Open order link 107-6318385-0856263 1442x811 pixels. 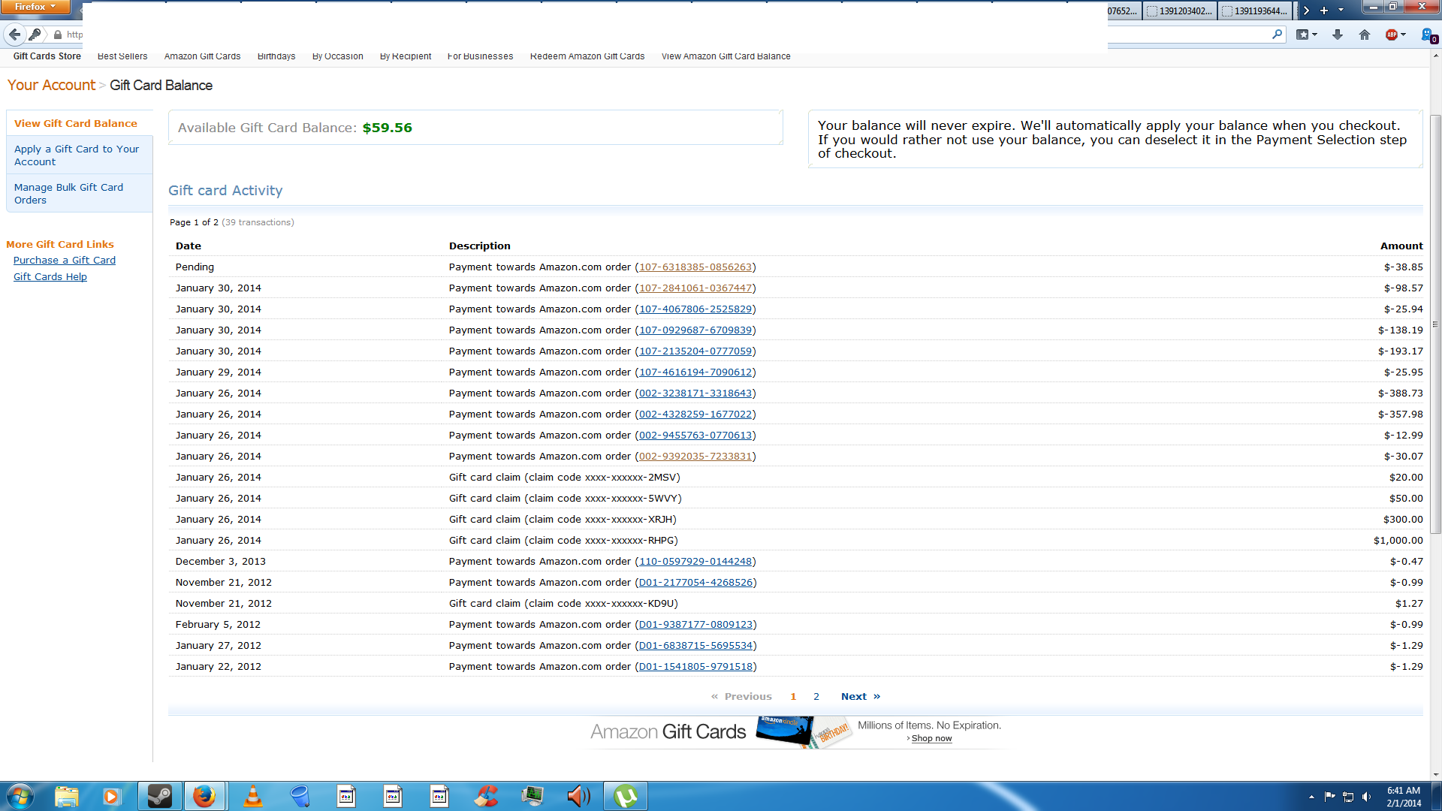tap(695, 267)
